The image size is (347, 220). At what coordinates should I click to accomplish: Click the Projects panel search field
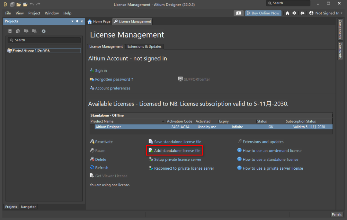(x=44, y=40)
